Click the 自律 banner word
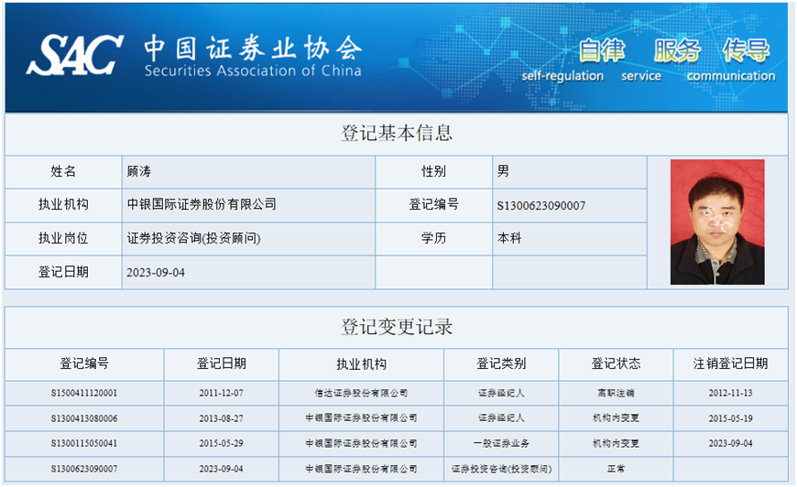 (x=602, y=50)
